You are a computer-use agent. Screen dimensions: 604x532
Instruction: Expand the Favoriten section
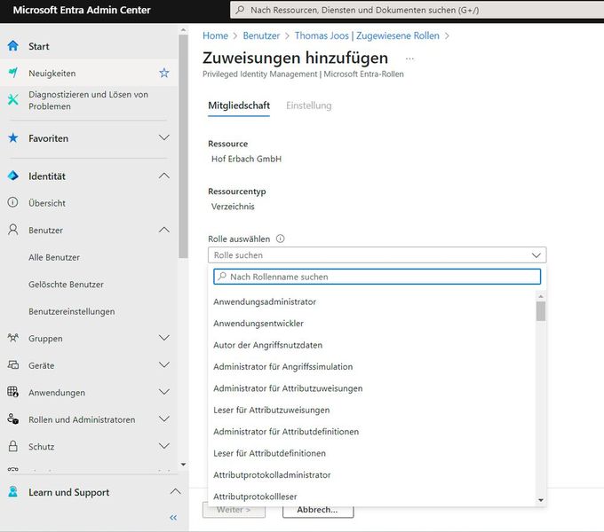pyautogui.click(x=164, y=137)
